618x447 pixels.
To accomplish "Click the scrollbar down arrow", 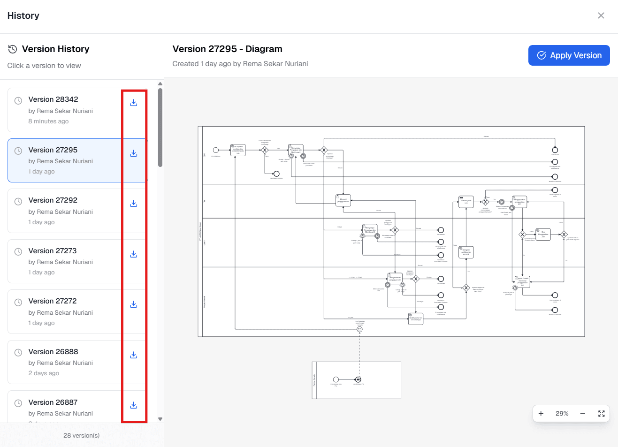I will tap(160, 418).
